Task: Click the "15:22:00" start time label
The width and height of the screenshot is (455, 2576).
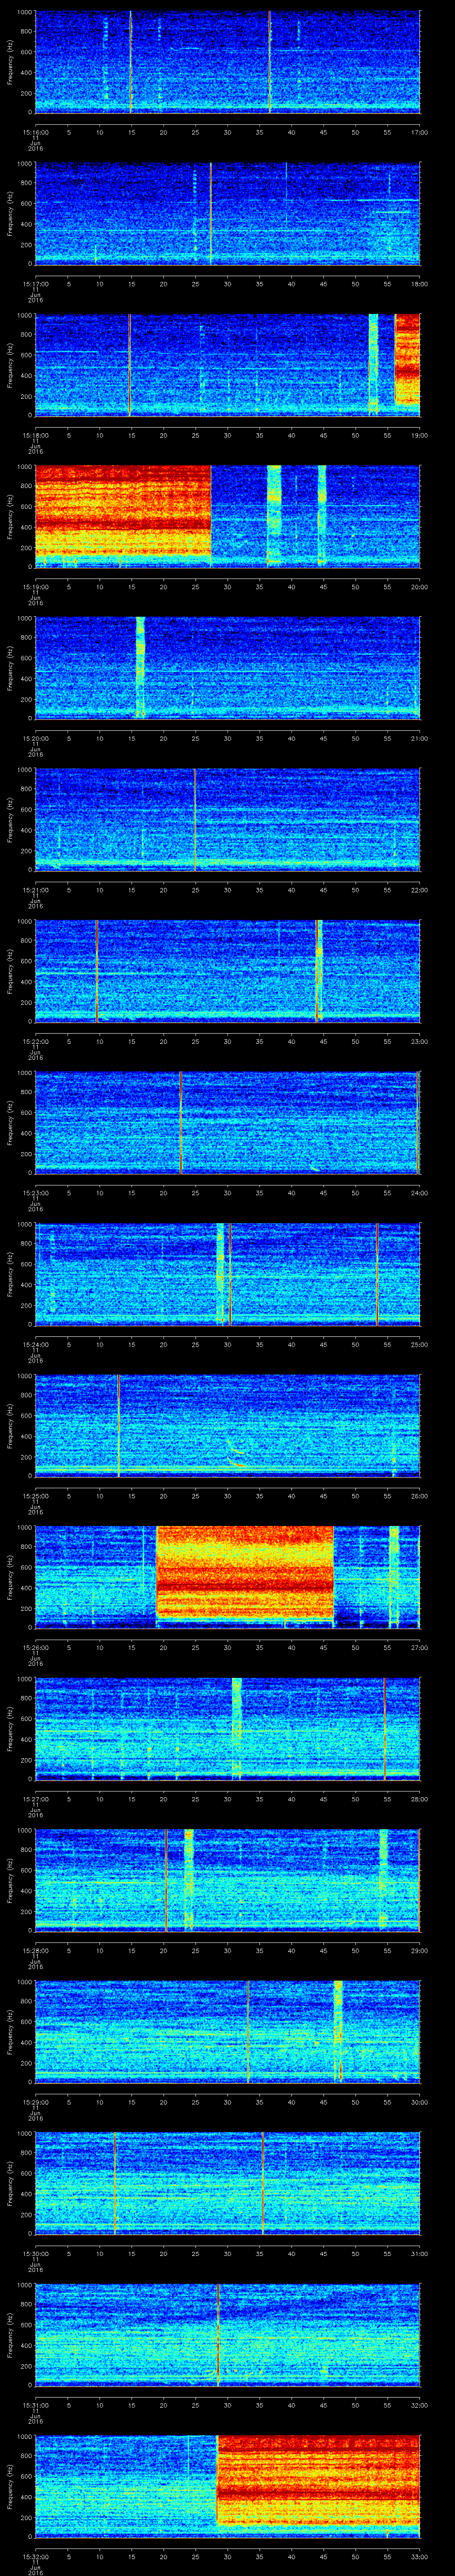Action: 35,1041
